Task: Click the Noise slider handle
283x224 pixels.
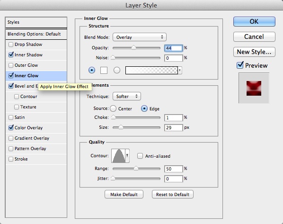Action: point(113,57)
